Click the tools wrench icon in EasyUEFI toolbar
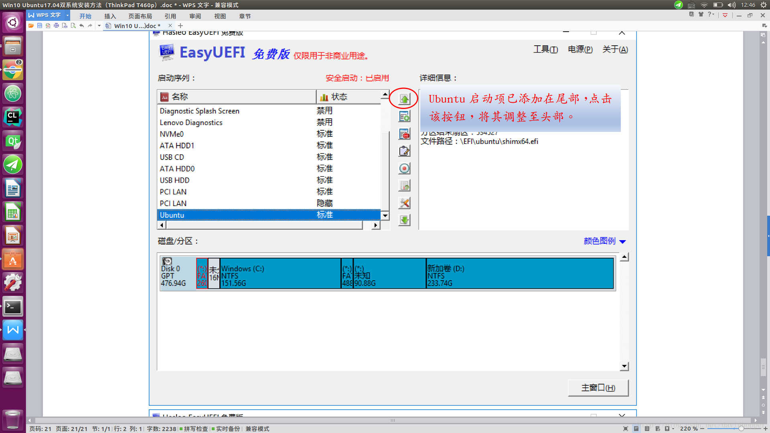 coord(404,203)
